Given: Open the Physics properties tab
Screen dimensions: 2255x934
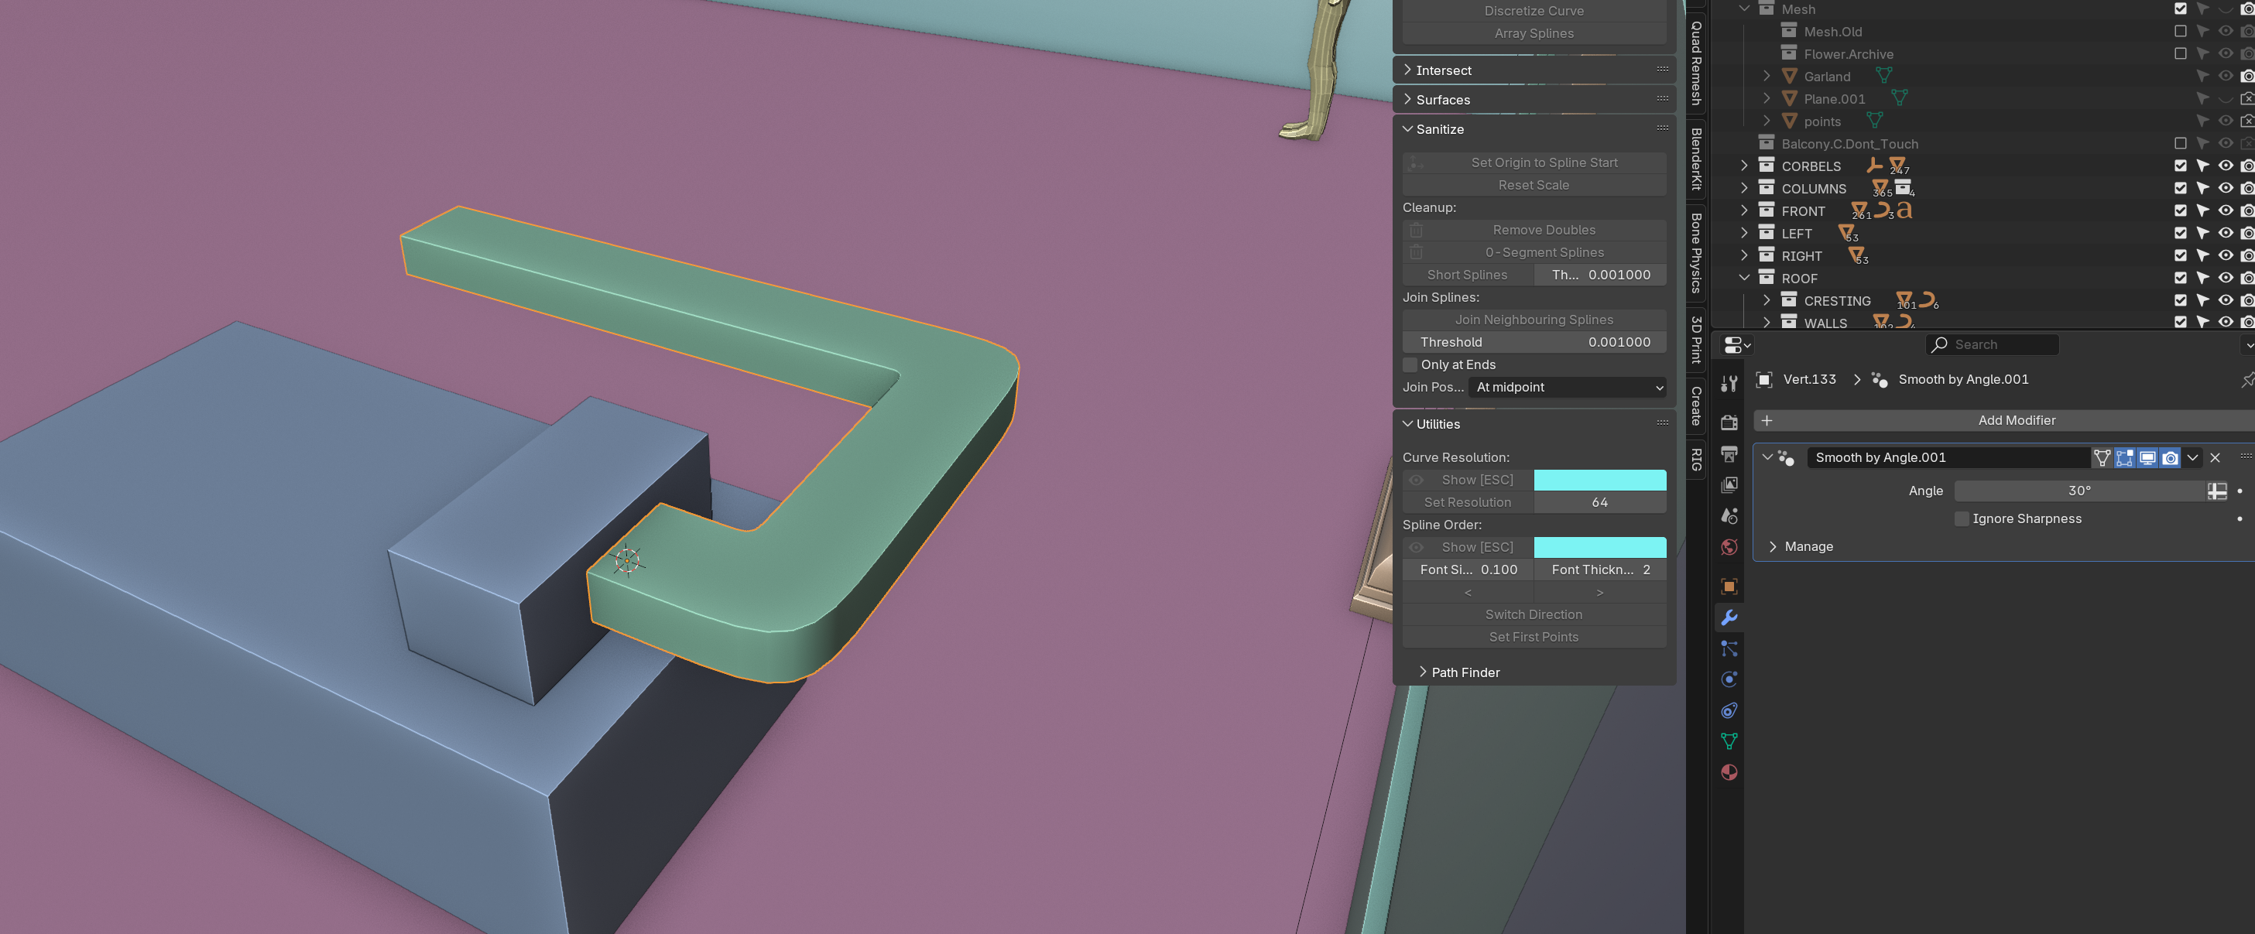Looking at the screenshot, I should 1729,679.
